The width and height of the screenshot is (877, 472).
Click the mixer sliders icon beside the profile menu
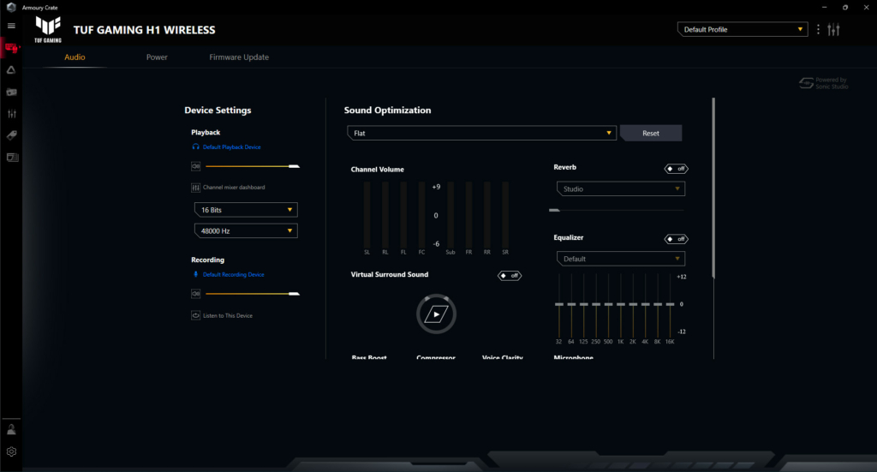click(x=834, y=30)
